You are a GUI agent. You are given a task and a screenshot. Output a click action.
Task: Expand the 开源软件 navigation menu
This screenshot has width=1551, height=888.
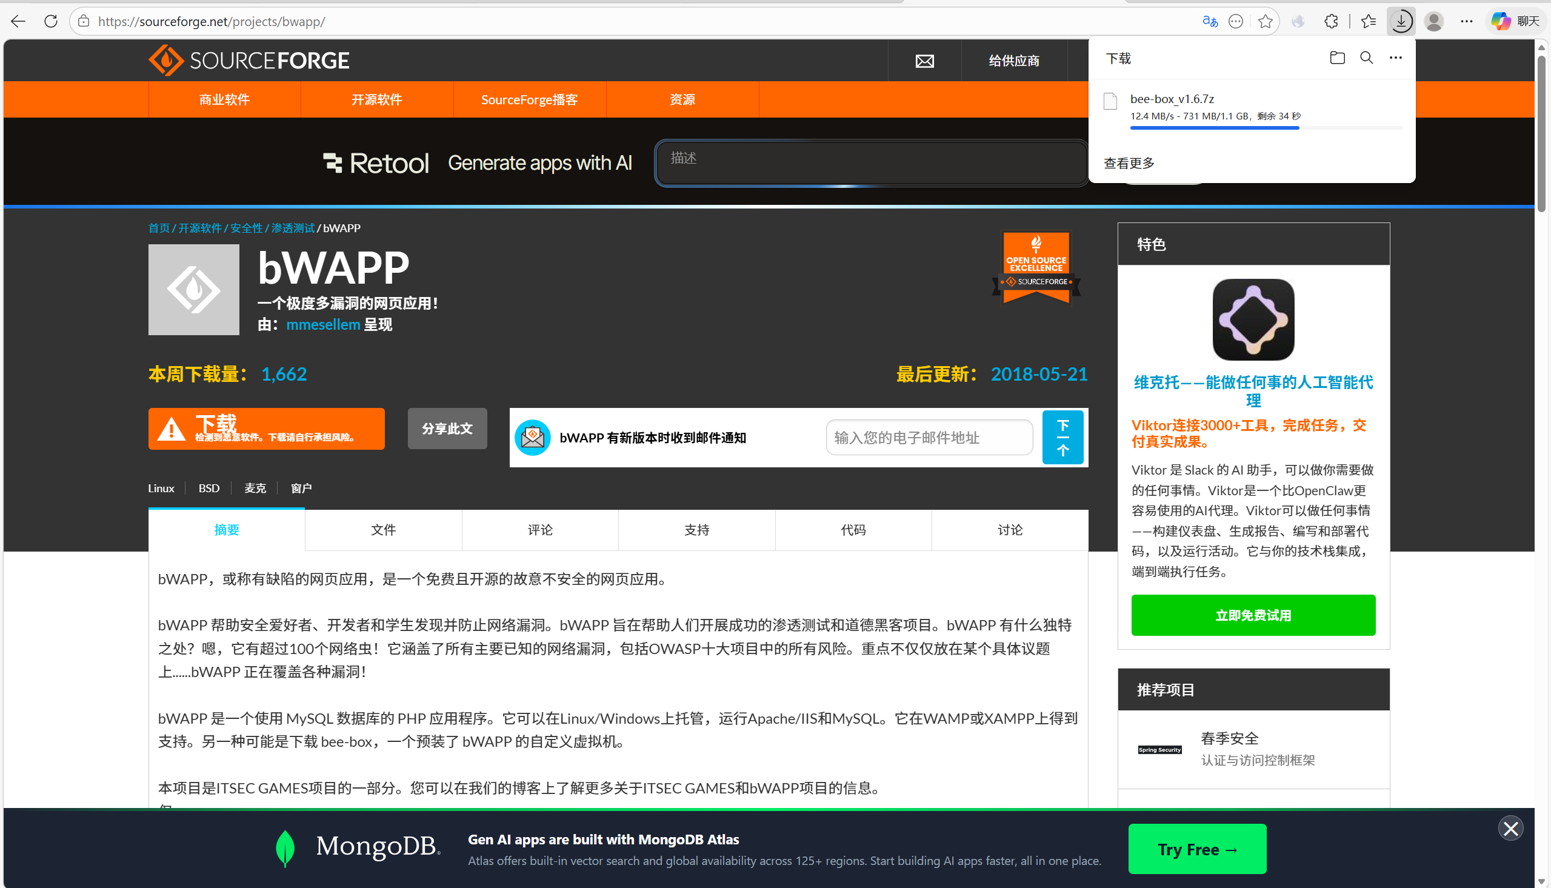click(x=377, y=99)
